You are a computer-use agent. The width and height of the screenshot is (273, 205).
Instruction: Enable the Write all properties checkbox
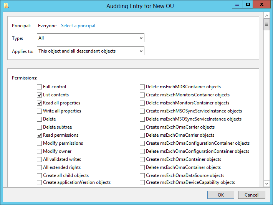pos(39,111)
